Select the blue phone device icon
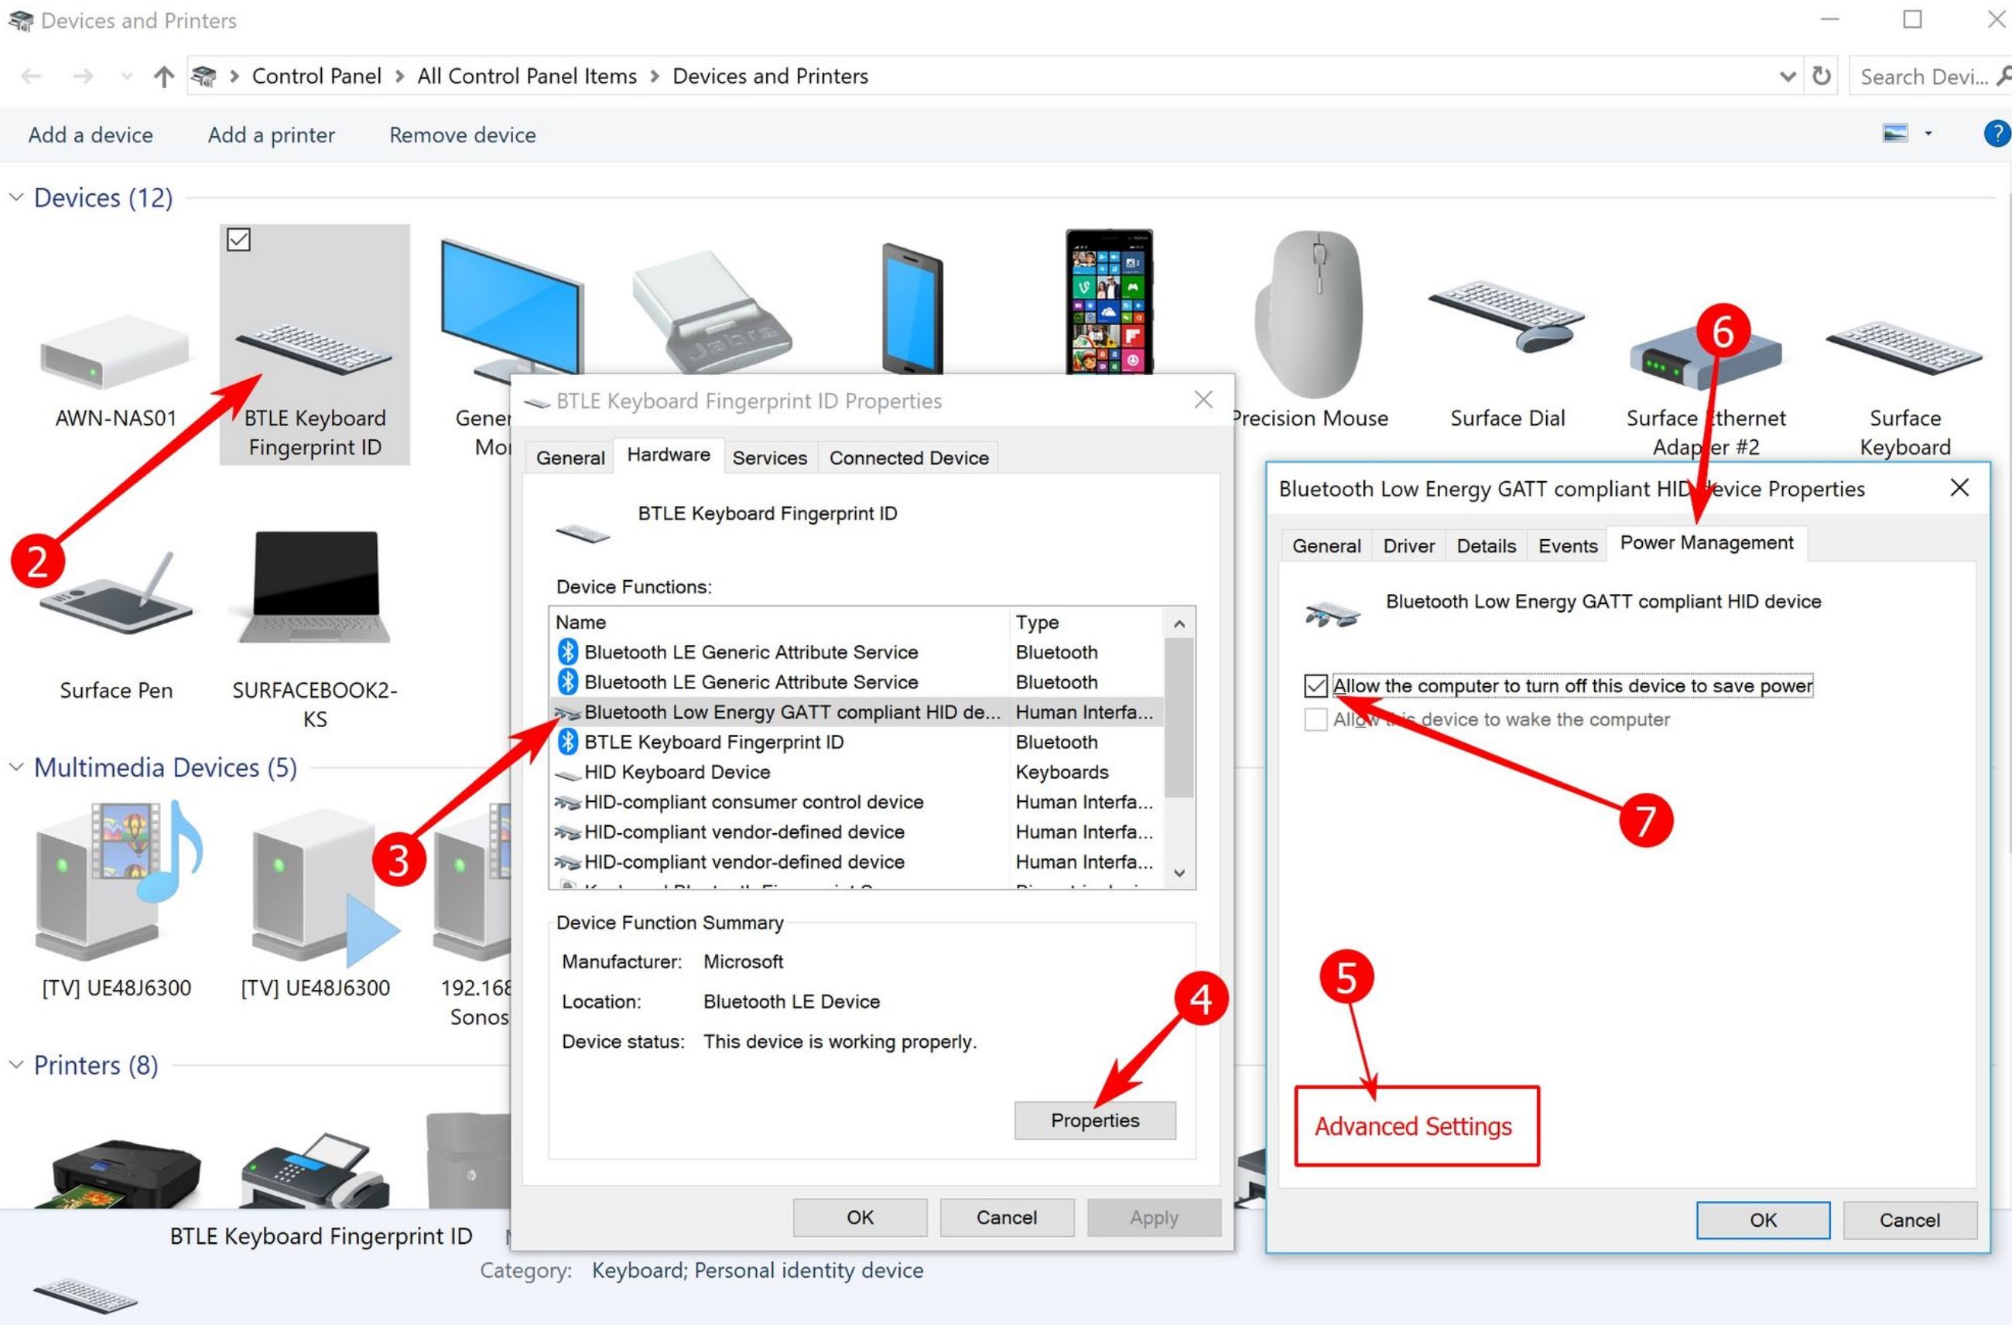 coord(912,308)
